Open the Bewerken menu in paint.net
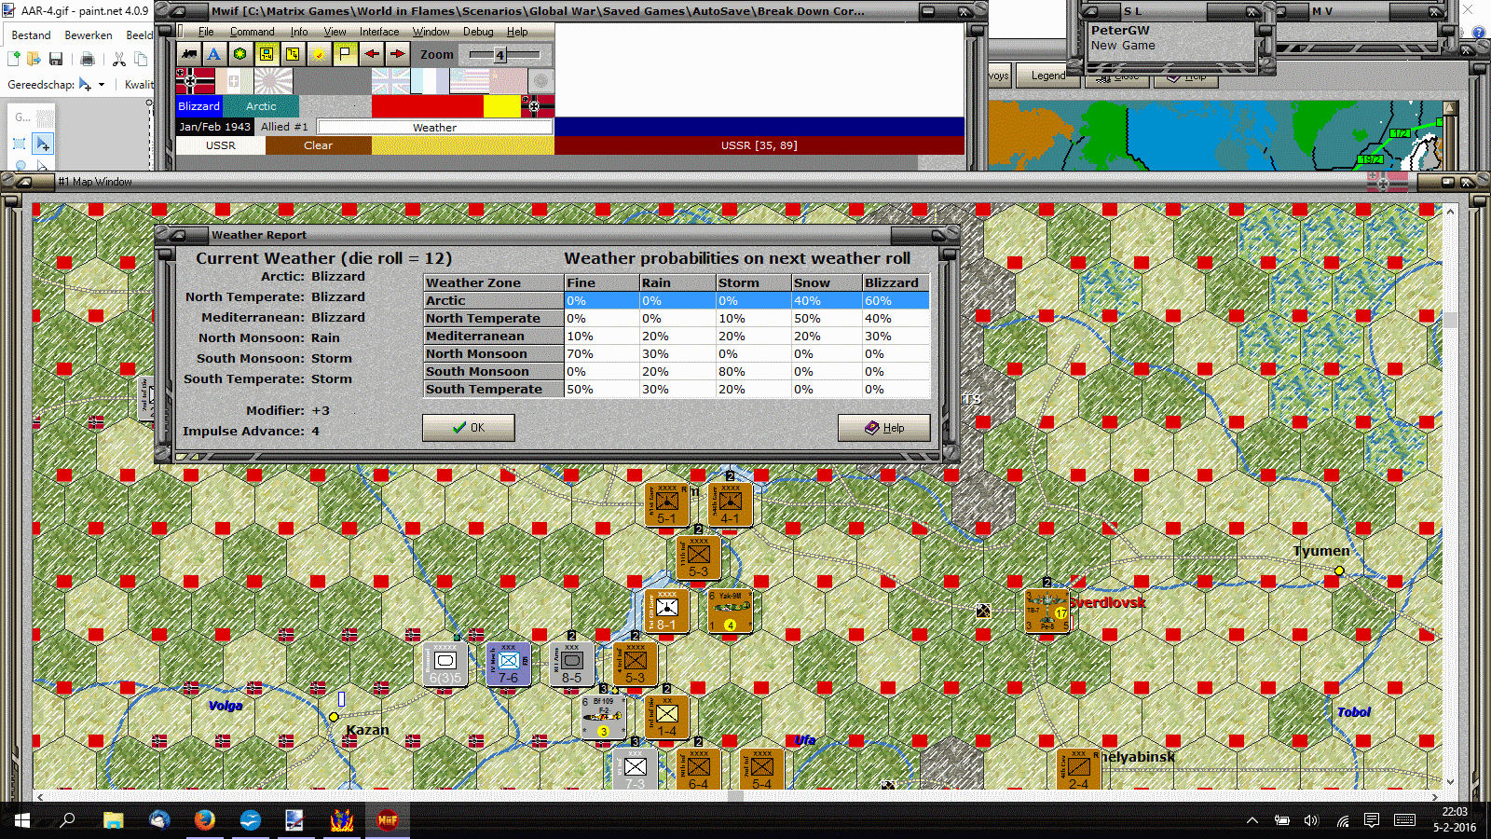The width and height of the screenshot is (1491, 839). 89,35
